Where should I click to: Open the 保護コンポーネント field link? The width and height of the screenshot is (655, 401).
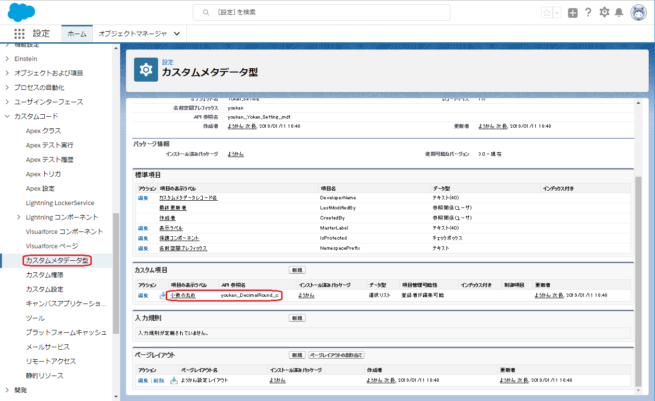tap(179, 238)
